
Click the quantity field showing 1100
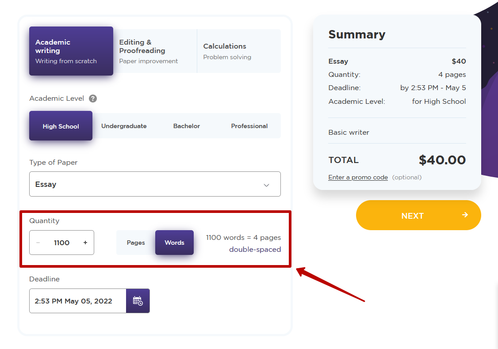(61, 243)
